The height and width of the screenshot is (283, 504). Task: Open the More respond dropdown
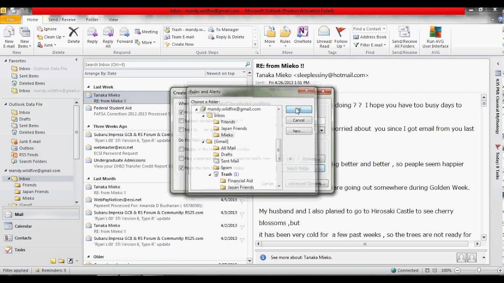click(x=146, y=42)
